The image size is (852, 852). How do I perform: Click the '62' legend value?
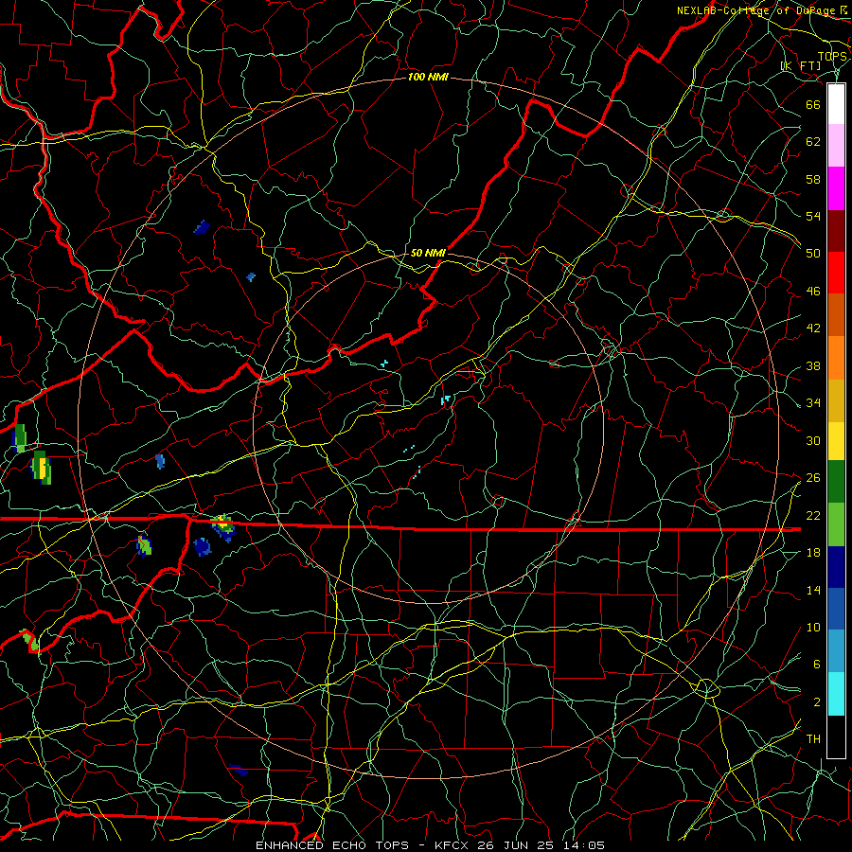point(813,142)
